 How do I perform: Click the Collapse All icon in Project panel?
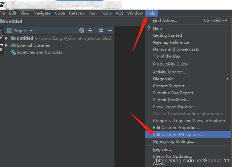(x=90, y=30)
